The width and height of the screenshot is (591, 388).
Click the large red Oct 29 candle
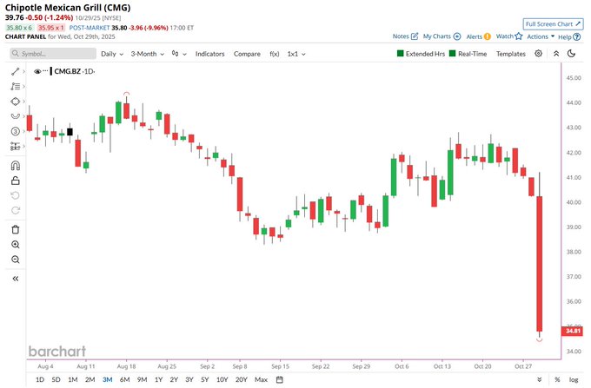540,263
